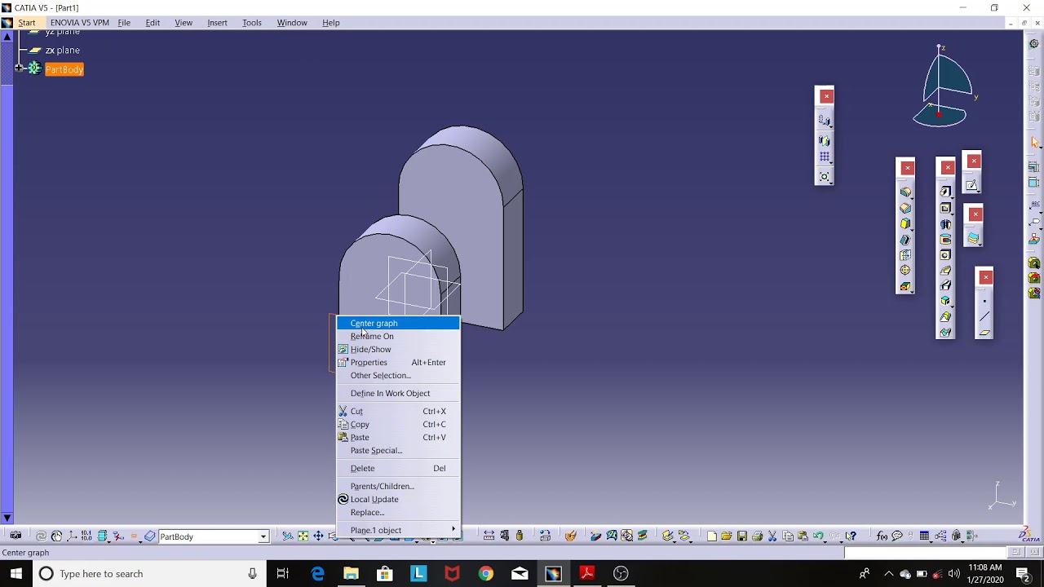
Task: Select the Hole tool
Action: (945, 254)
